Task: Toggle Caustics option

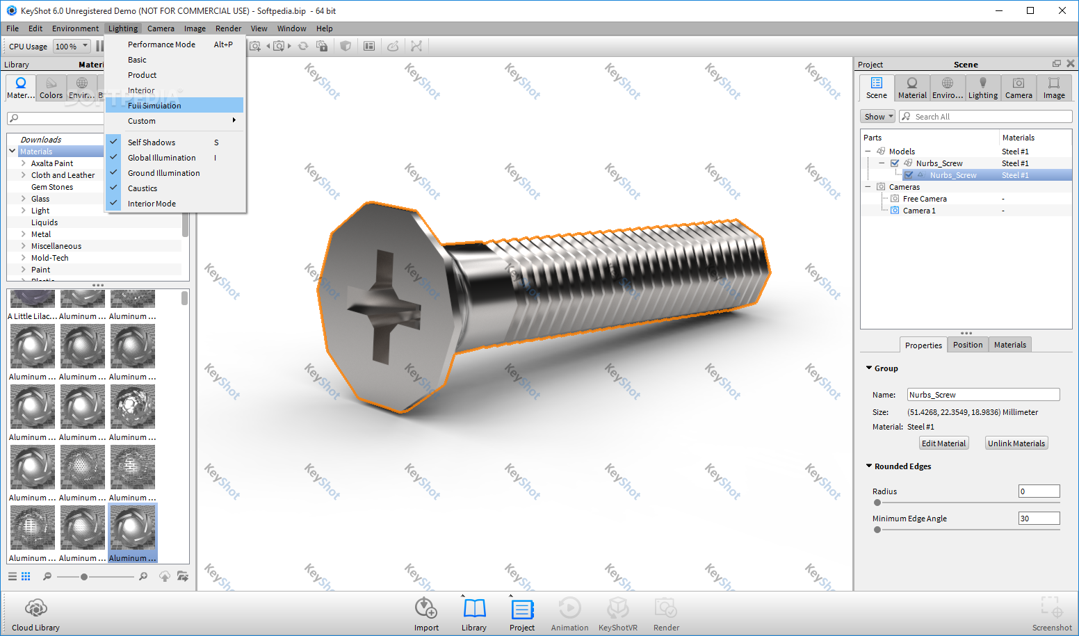Action: click(x=174, y=188)
